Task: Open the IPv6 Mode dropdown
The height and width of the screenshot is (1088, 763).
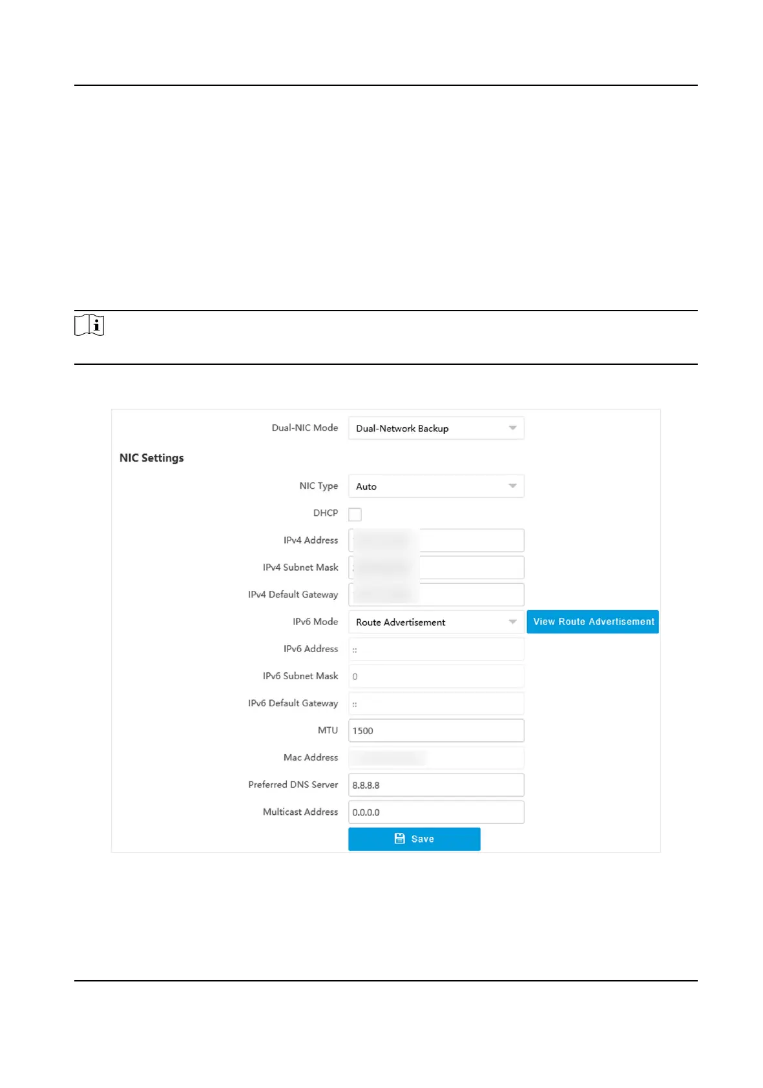Action: point(436,622)
